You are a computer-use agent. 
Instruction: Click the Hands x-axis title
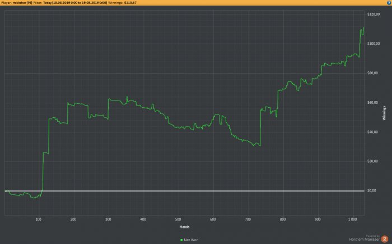(184, 227)
